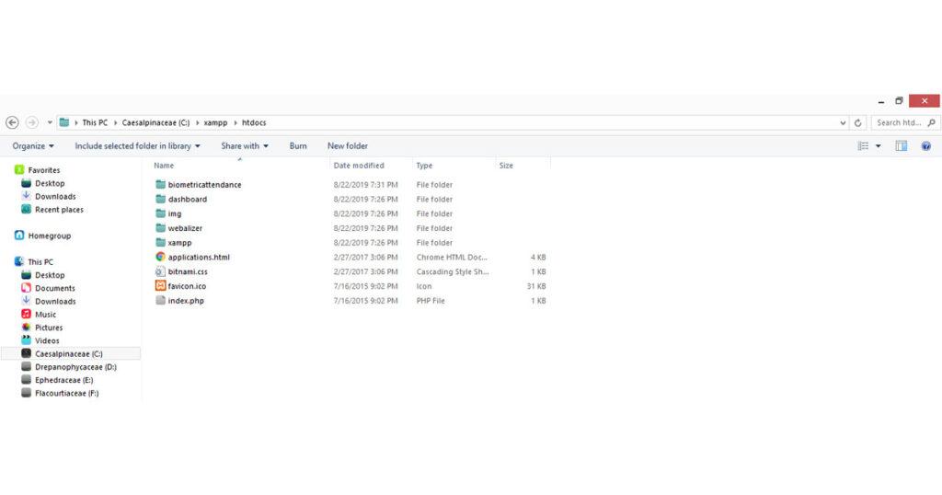This screenshot has height=495, width=942.
Task: Click the New folder button
Action: [347, 146]
